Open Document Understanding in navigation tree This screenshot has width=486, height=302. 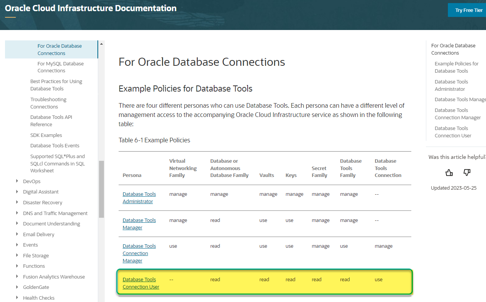tap(52, 224)
